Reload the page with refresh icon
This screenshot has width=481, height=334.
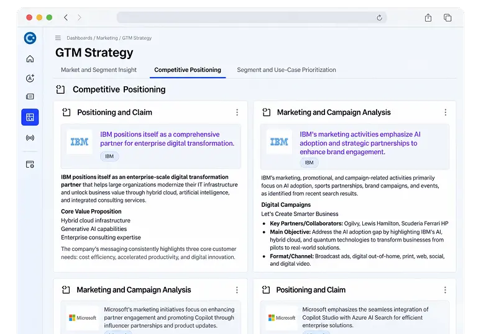[380, 18]
